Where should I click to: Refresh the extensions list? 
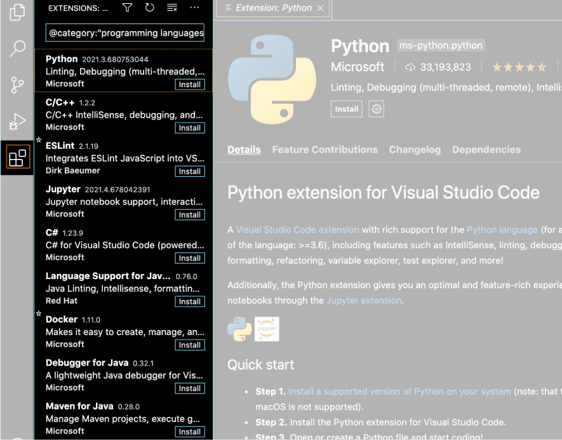point(149,8)
